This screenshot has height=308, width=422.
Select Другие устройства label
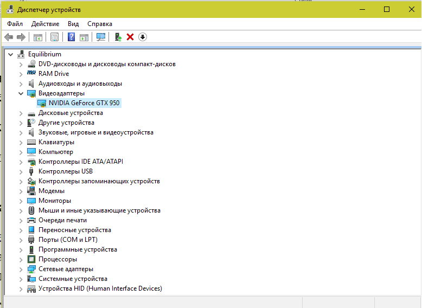coord(66,123)
